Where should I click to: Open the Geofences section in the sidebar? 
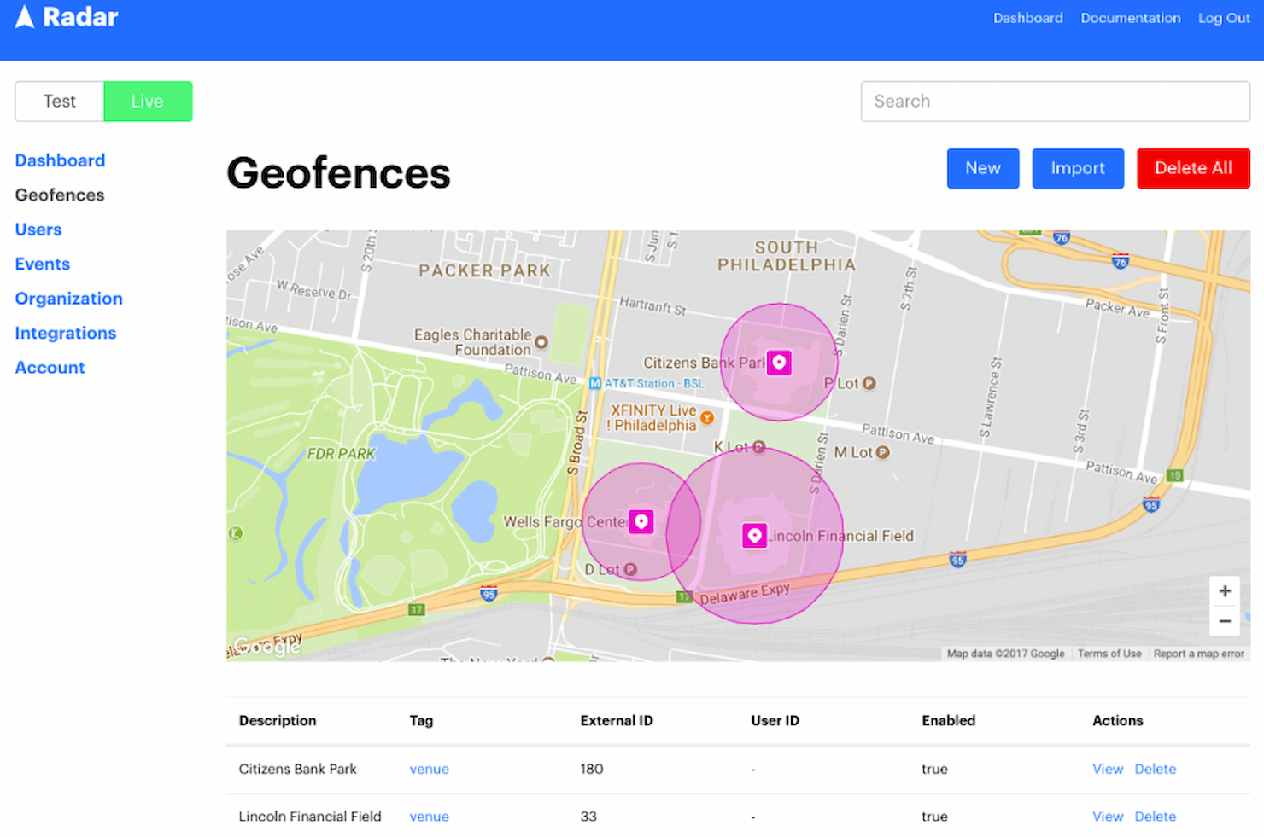click(59, 195)
